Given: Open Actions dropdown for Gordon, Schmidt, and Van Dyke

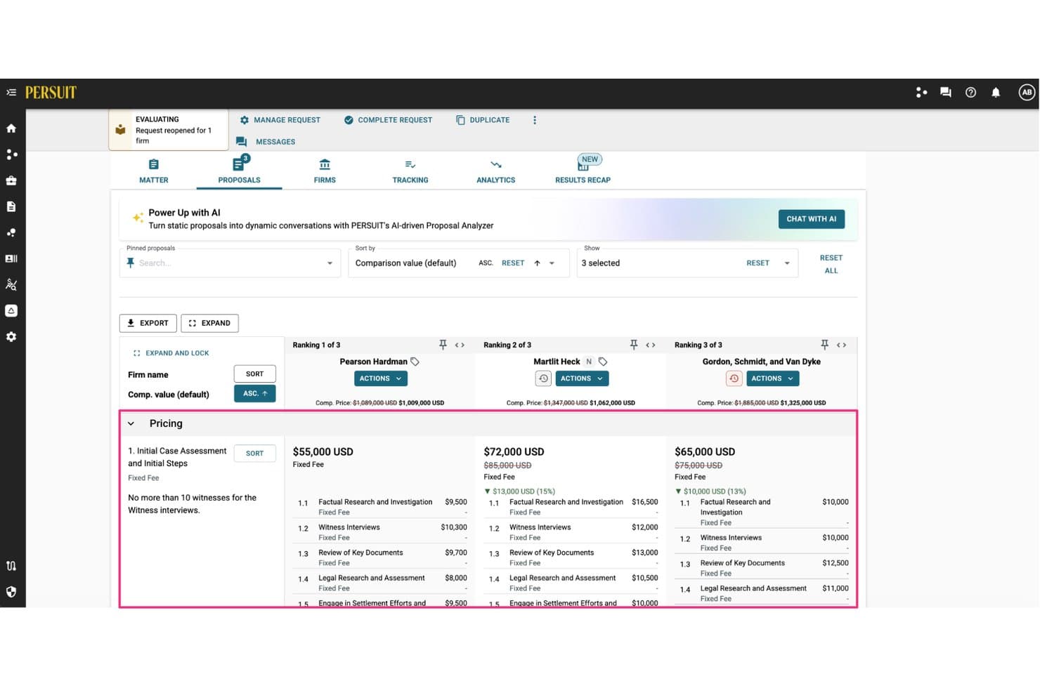Looking at the screenshot, I should click(x=773, y=378).
